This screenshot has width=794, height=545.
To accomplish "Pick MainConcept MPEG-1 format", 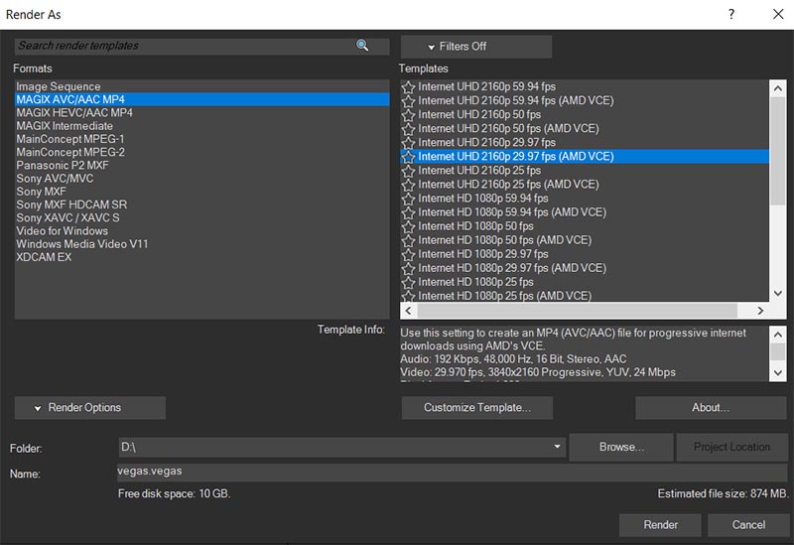I will point(202,139).
